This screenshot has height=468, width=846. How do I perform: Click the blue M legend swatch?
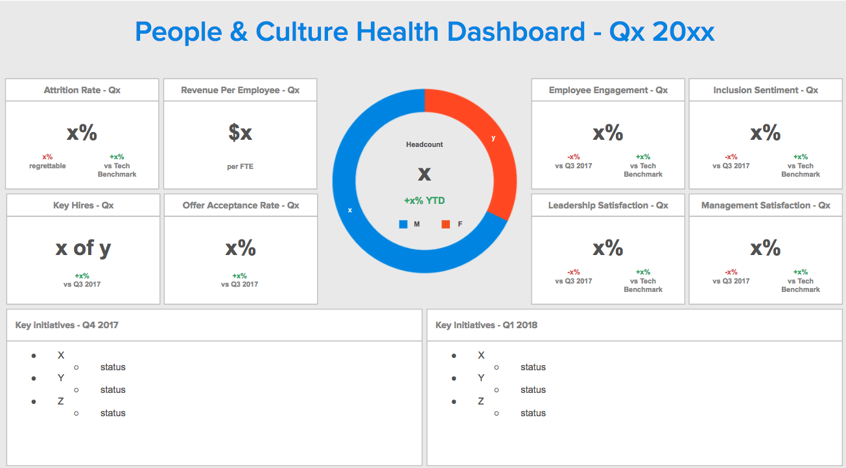[x=403, y=224]
